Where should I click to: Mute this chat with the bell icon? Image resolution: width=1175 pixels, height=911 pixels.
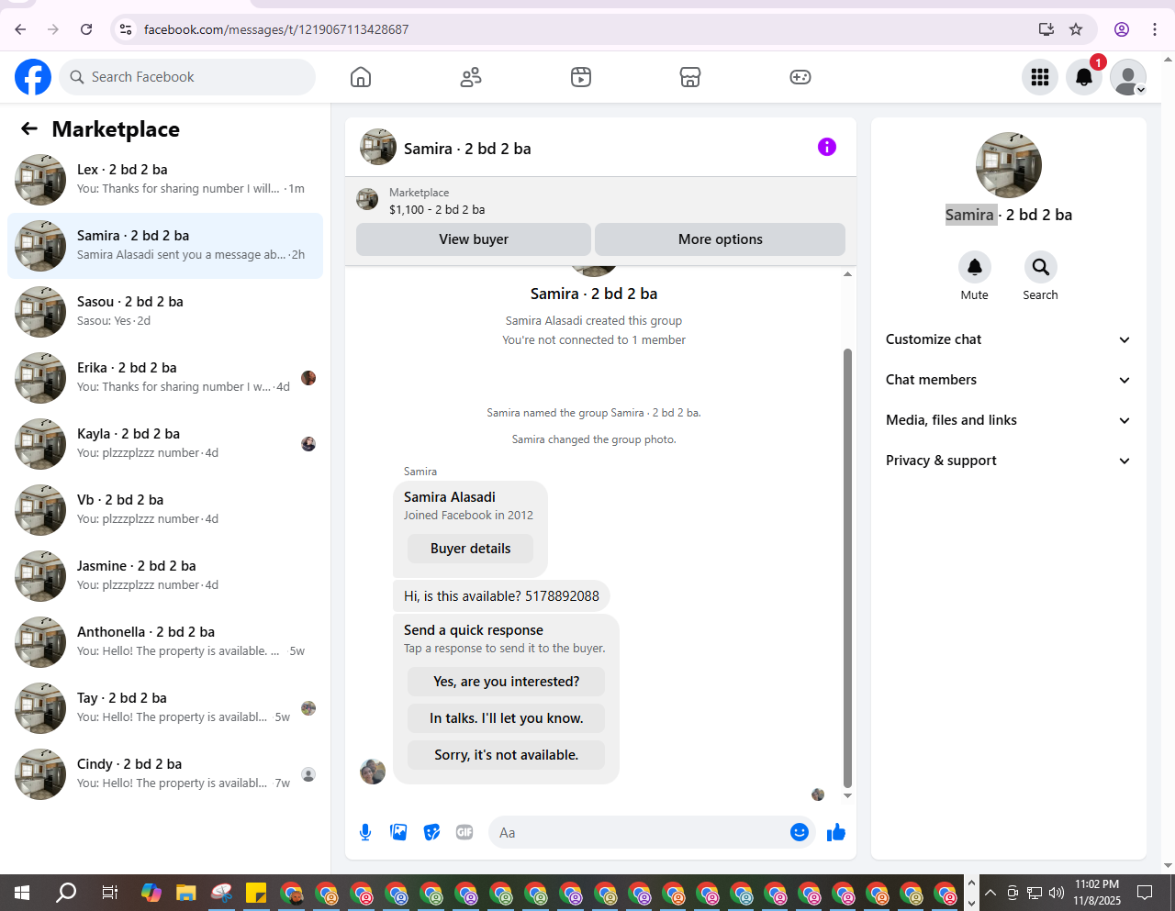pos(975,267)
